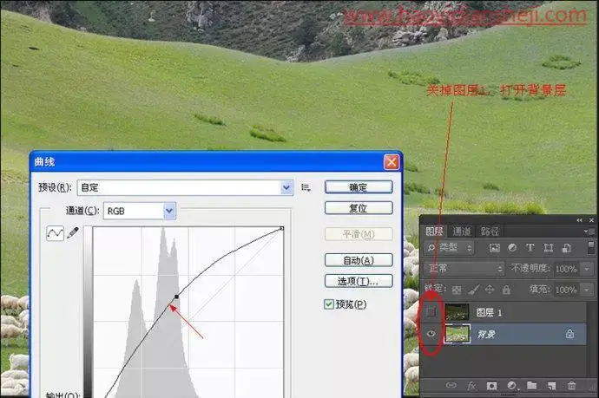Expand the 不透明度 opacity slider arrow
599x398 pixels.
pyautogui.click(x=587, y=269)
